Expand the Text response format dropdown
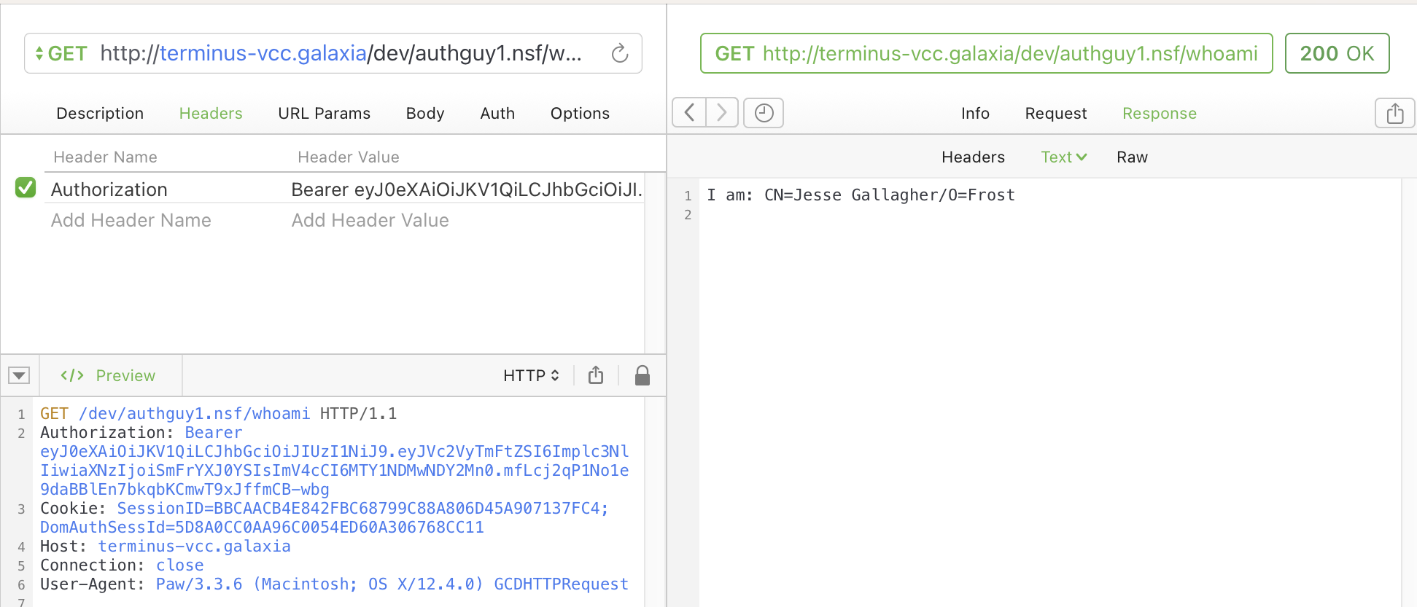The image size is (1417, 607). click(1063, 157)
